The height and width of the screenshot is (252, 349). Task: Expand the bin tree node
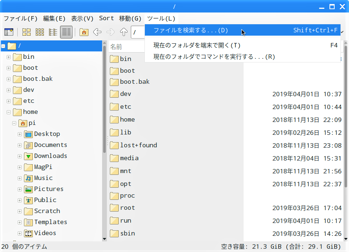pyautogui.click(x=9, y=57)
